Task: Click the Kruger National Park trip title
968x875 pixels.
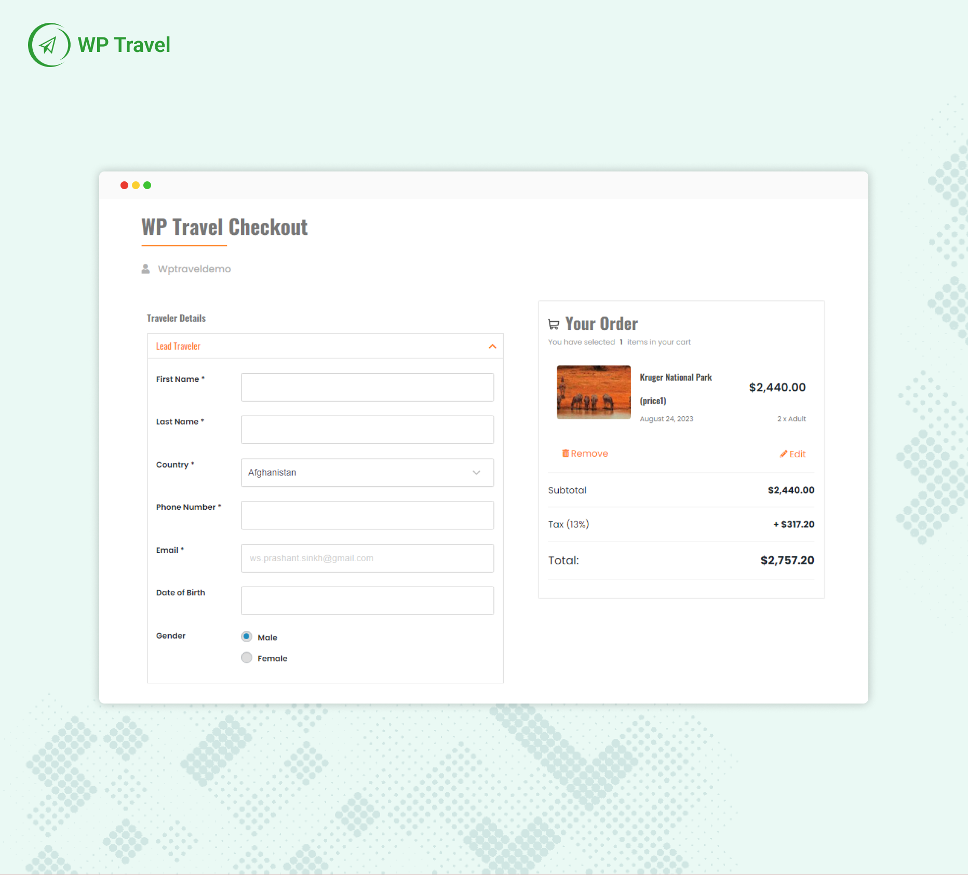Action: point(676,377)
